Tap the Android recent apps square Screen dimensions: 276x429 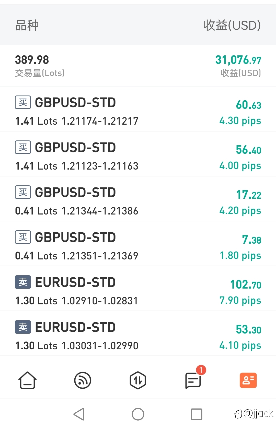point(197,414)
